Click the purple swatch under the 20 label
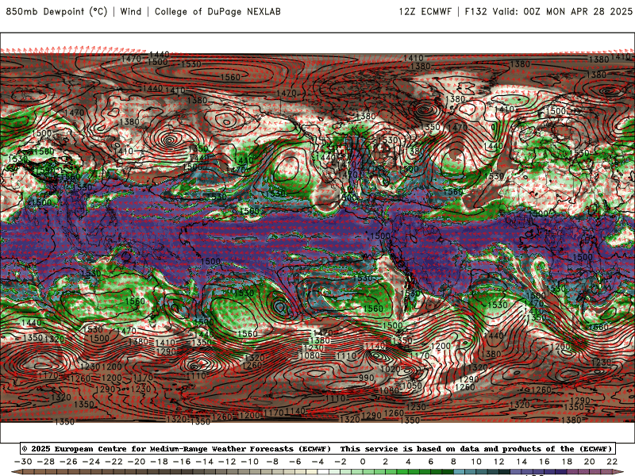Screen dimensions: 635x476 [595, 472]
